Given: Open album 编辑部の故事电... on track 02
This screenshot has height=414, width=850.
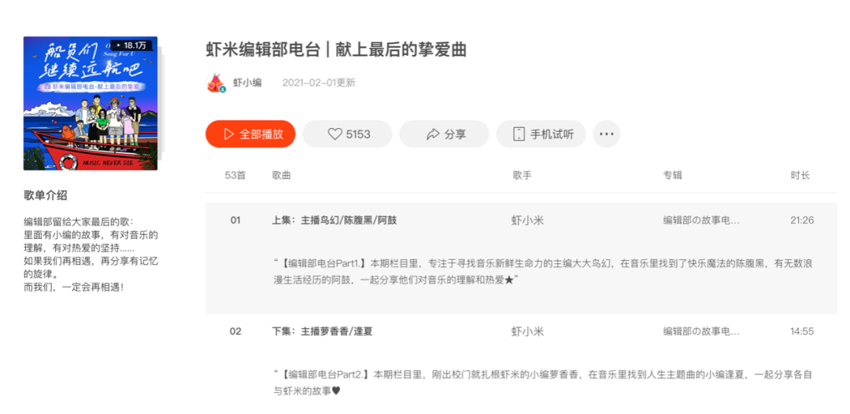Looking at the screenshot, I should click(701, 332).
